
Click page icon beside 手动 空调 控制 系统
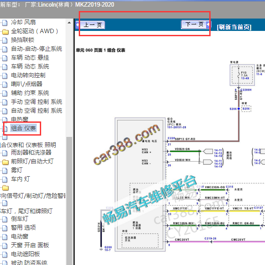coord(5,102)
